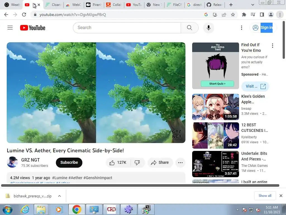Screen dimensions: 286x215
Task: Switch to the WebC tab
Action: point(74,5)
